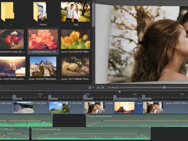Click The Parting fade-in end keyframe point
Image resolution: width=188 pixels, height=141 pixels.
pos(52,134)
